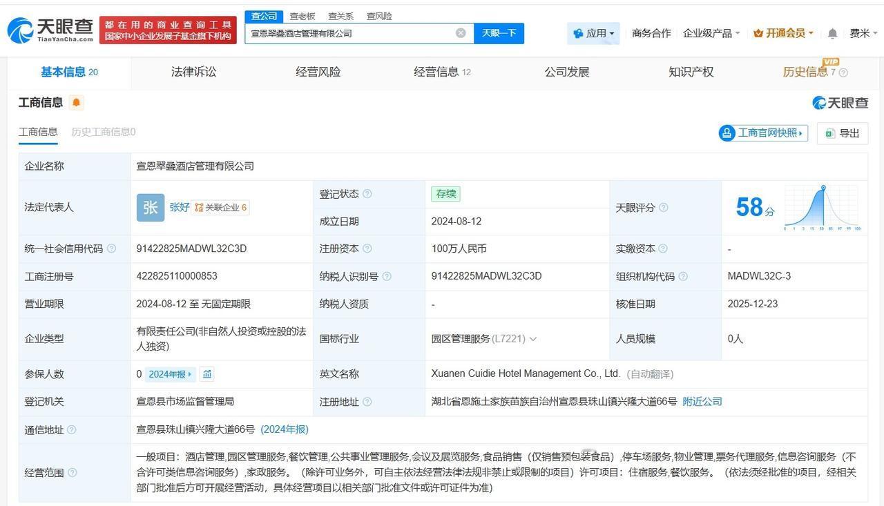Click the 天眼评分 distribution curve chart
The width and height of the screenshot is (884, 506).
822,208
